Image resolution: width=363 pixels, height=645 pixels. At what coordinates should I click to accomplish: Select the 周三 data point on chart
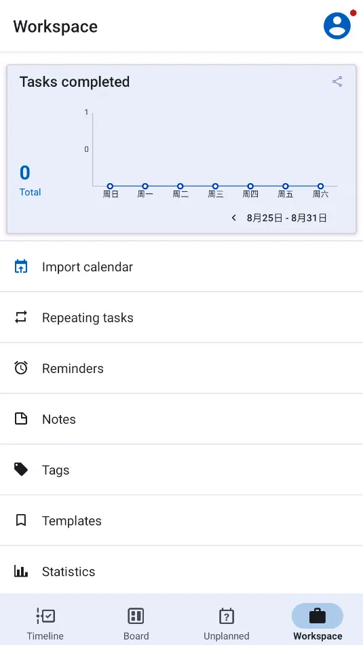tap(215, 187)
